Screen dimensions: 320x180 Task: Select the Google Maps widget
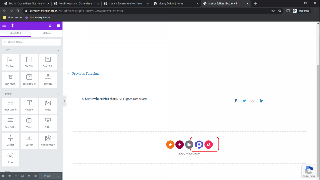coord(48,141)
